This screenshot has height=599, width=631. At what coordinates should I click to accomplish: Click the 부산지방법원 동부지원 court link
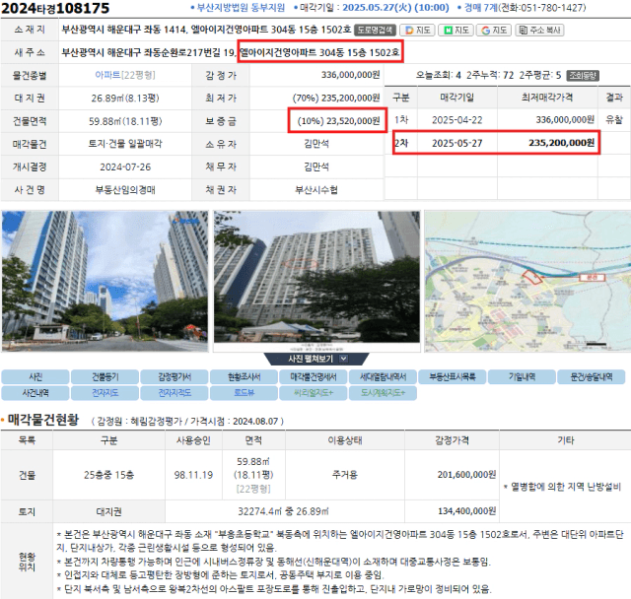pyautogui.click(x=241, y=8)
